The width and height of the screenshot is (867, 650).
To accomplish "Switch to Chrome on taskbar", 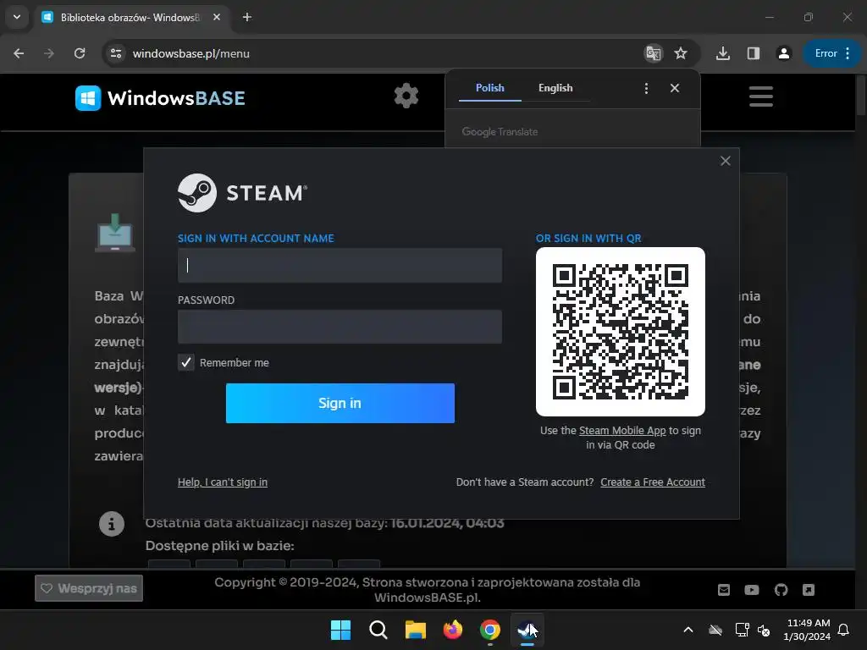I will tap(490, 630).
